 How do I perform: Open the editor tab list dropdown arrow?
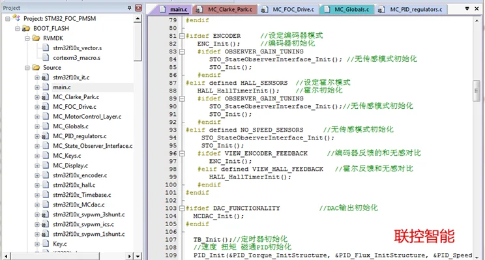(x=467, y=8)
